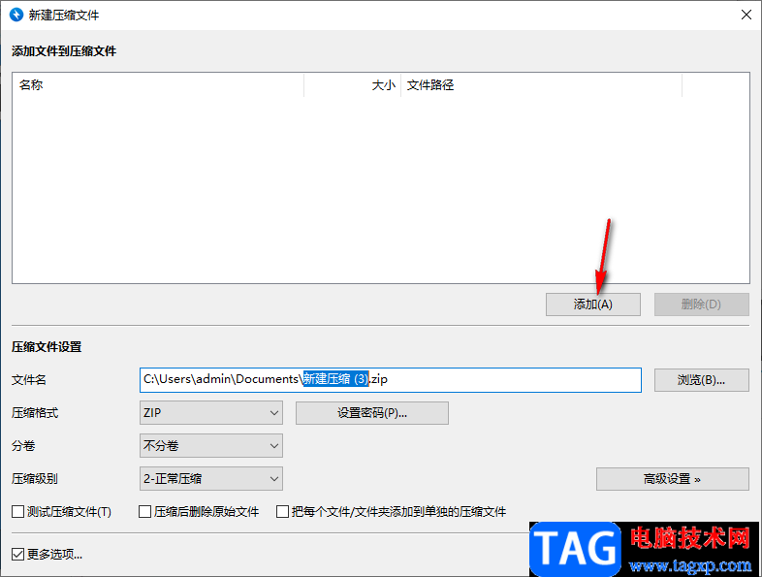Enable 测试压缩文件(T) checkbox
This screenshot has height=577, width=762.
click(x=18, y=511)
